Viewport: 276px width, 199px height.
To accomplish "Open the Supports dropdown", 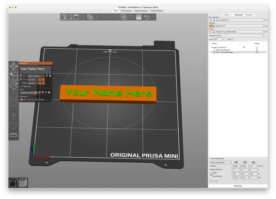I will click(x=240, y=36).
